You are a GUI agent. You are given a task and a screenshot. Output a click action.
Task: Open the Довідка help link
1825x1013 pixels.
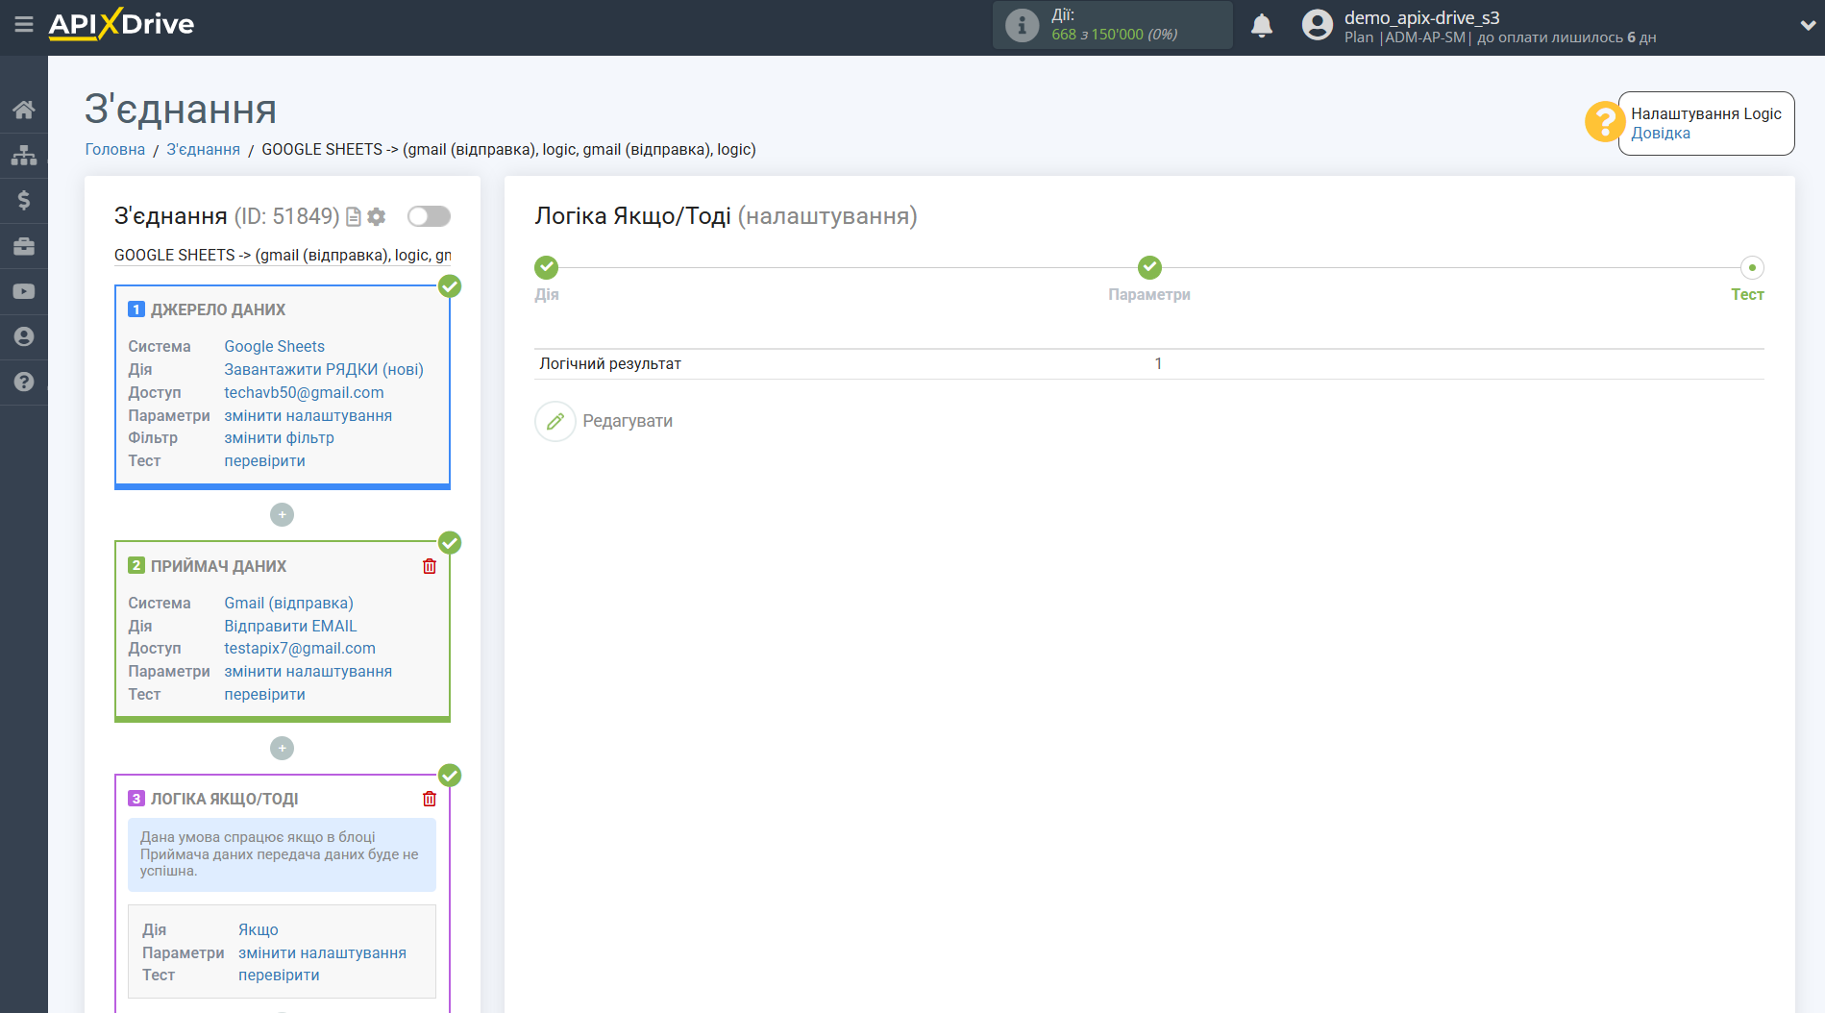pyautogui.click(x=1660, y=134)
